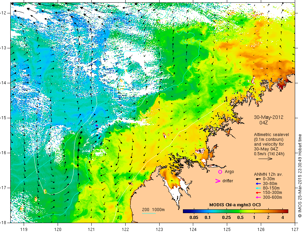Click the colorbar value "0.5"
This screenshot has height=233, width=302.
(x=240, y=218)
